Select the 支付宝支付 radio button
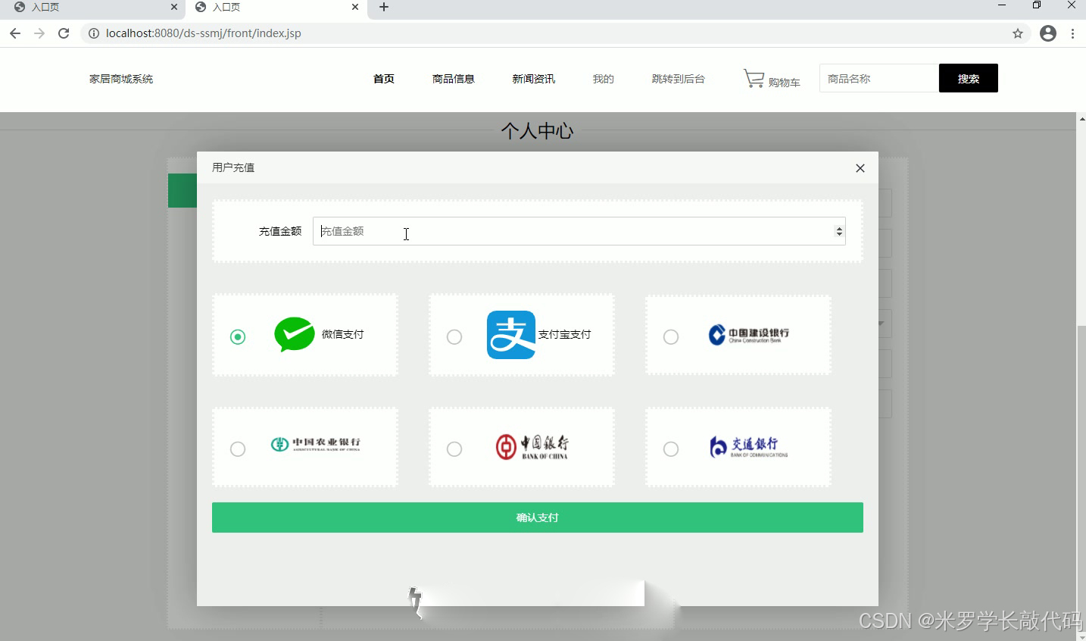 tap(454, 336)
